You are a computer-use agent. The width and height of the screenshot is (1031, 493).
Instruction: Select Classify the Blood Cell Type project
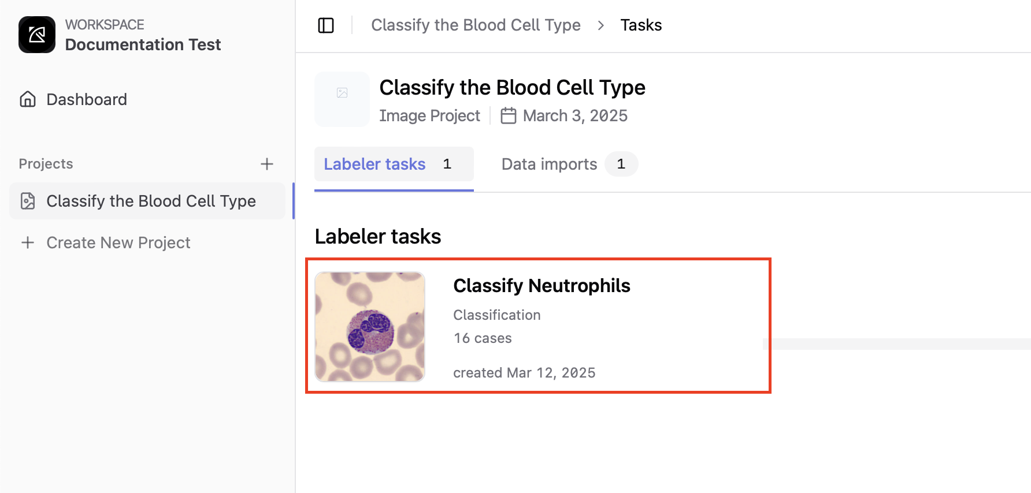(x=151, y=201)
